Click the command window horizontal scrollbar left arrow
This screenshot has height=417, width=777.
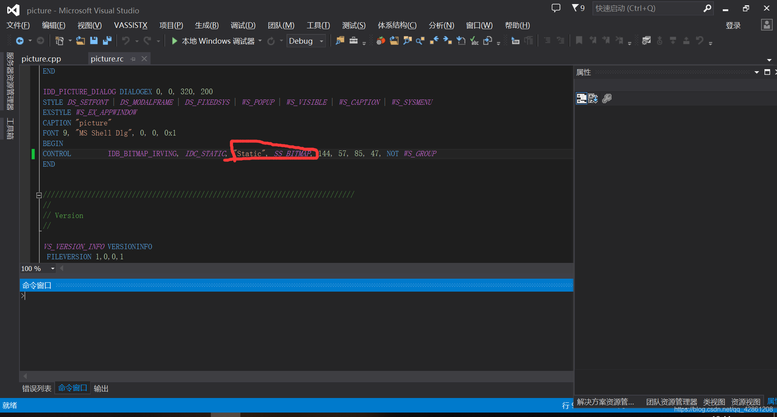pyautogui.click(x=25, y=376)
